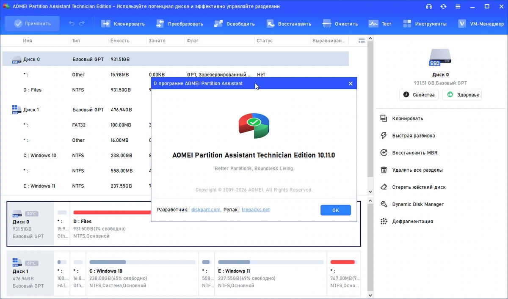Open the diskpart.com developer link
The height and width of the screenshot is (299, 508).
pos(206,210)
